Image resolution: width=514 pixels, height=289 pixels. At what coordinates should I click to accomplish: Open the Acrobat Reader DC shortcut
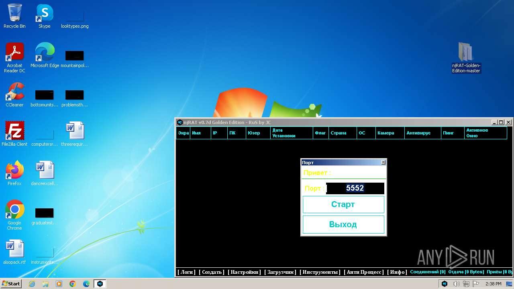14,57
